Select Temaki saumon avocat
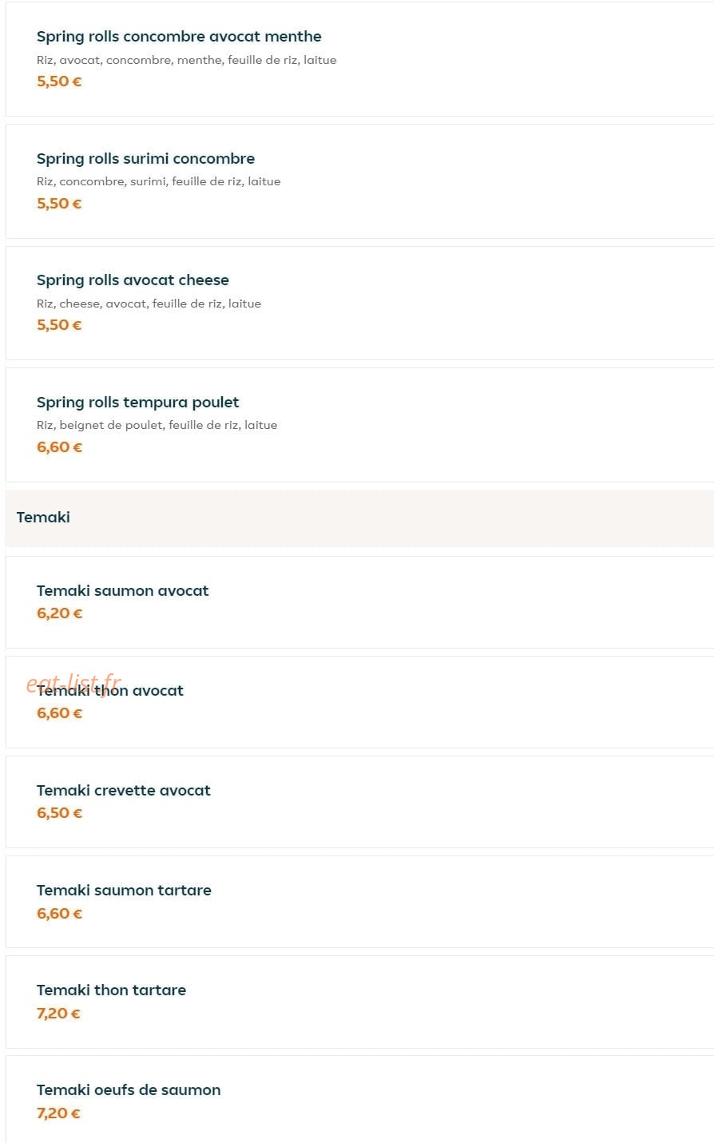The image size is (714, 1143). [x=359, y=602]
